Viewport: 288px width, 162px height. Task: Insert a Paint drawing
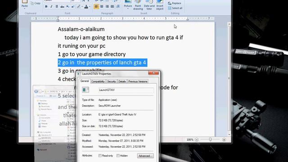[x=138, y=5]
